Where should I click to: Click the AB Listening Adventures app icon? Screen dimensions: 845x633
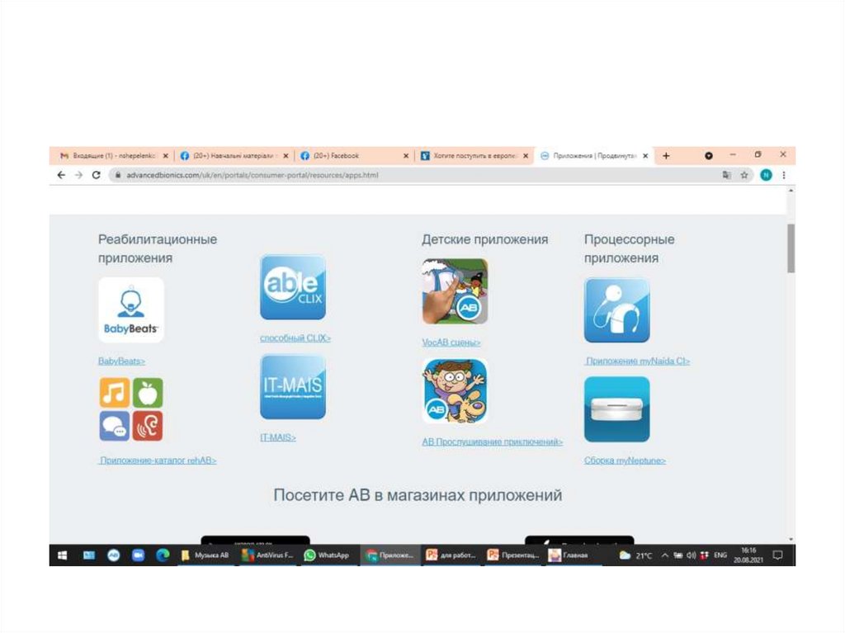click(x=455, y=391)
